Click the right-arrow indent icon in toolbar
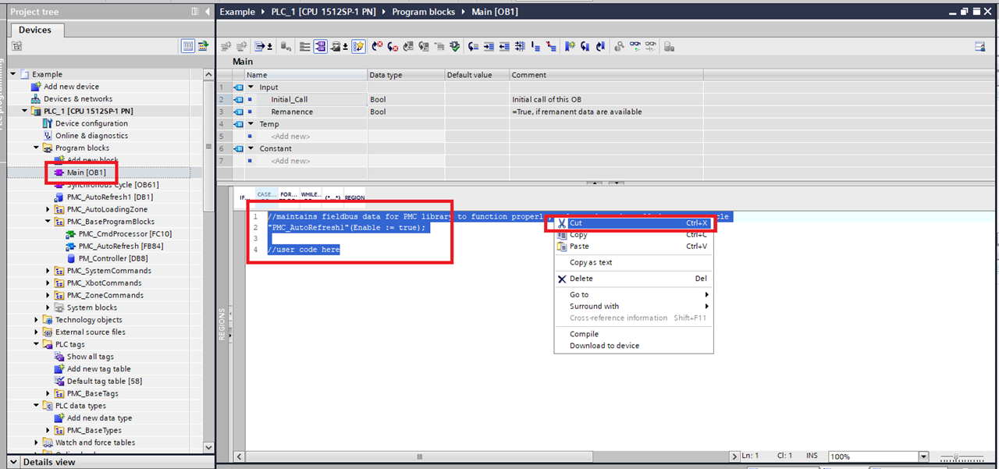 coord(489,47)
